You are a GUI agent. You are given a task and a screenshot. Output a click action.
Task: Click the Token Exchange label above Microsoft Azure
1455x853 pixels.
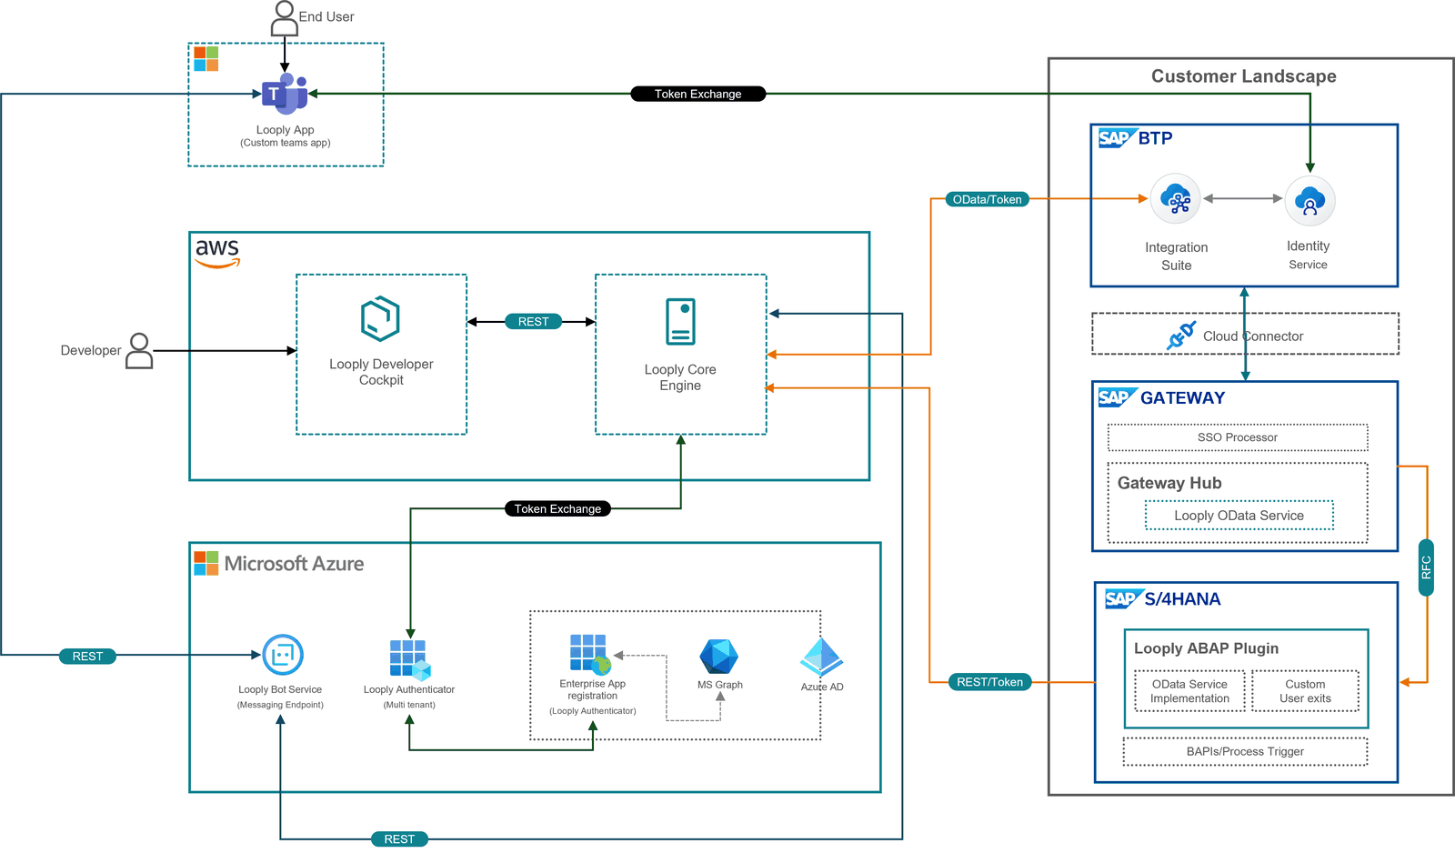click(x=557, y=509)
